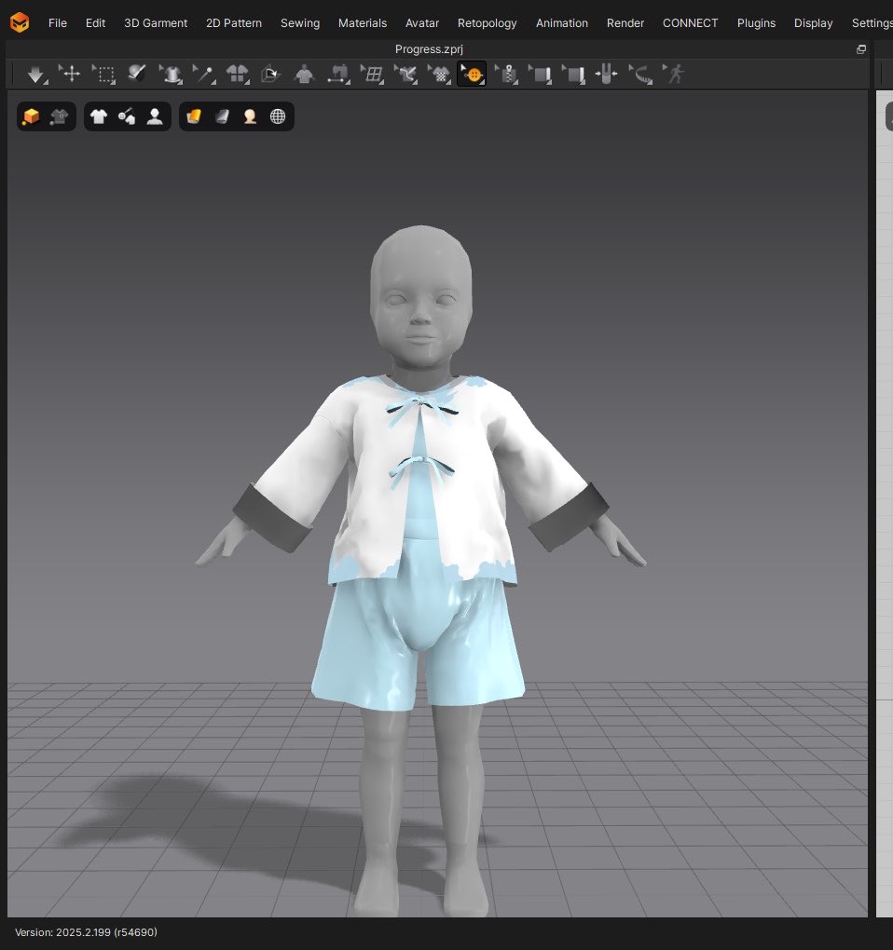Open the 3D Garment menu
893x950 pixels.
(x=156, y=23)
